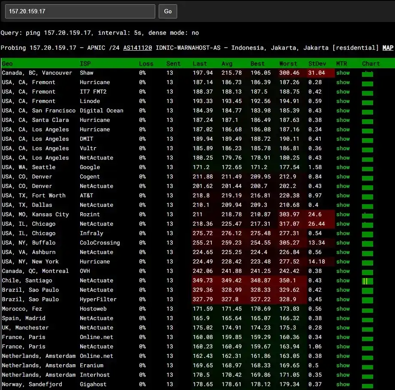Show MTR for Hostoweb Fez
Image resolution: width=395 pixels, height=390 pixels.
[x=343, y=308]
